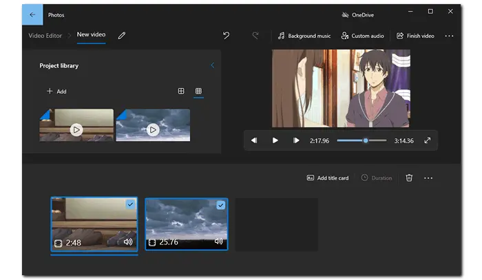Expand the preview to full screen
Viewport: 482px width, 280px height.
pyautogui.click(x=428, y=140)
